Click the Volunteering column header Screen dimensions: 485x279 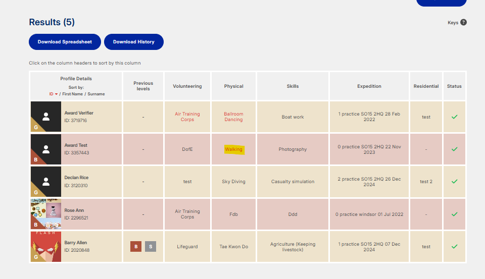click(x=187, y=86)
